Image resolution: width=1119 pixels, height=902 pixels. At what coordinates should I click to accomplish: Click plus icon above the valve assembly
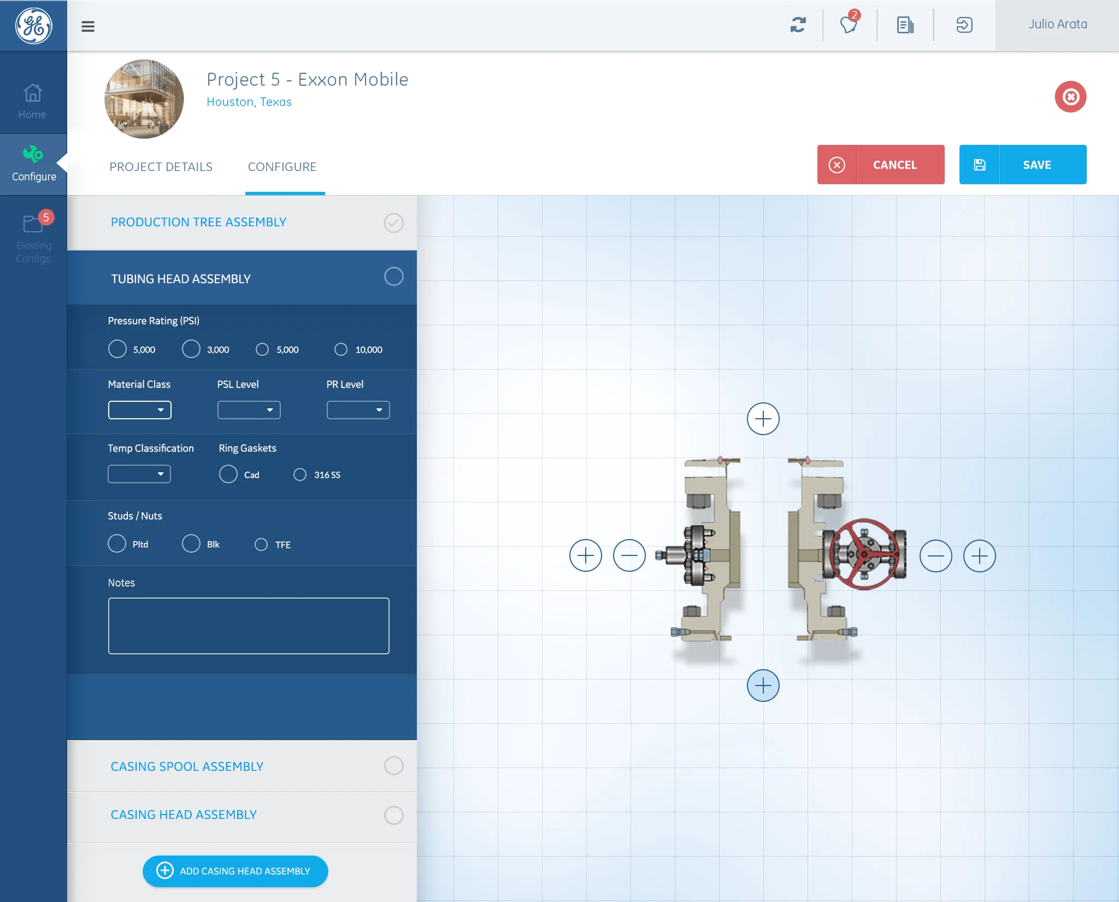[763, 419]
